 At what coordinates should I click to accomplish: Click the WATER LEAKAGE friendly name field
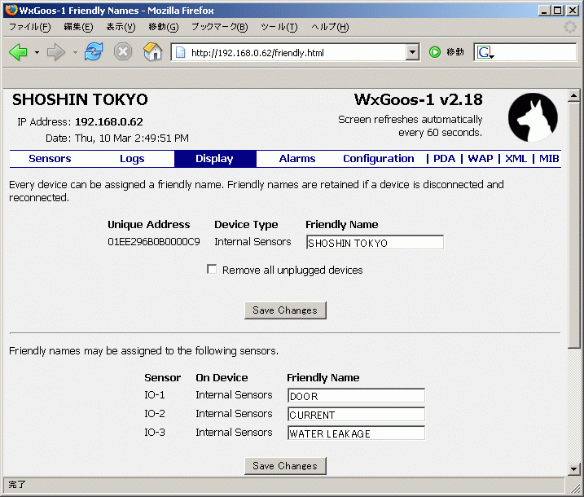(356, 433)
